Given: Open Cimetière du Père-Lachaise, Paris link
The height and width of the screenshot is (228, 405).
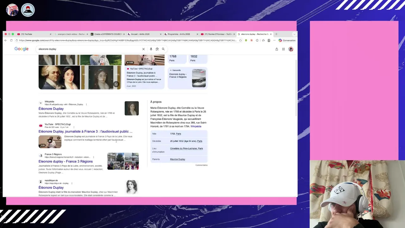Looking at the screenshot, I should [x=186, y=148].
